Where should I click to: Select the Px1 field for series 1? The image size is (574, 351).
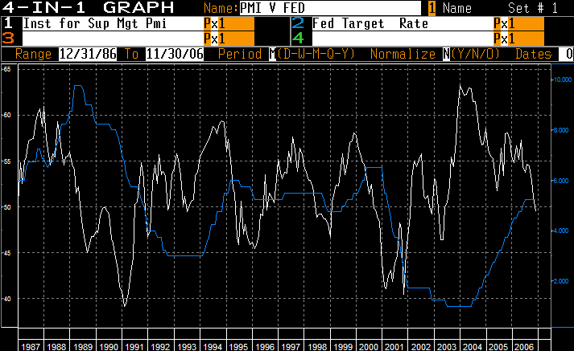click(229, 24)
